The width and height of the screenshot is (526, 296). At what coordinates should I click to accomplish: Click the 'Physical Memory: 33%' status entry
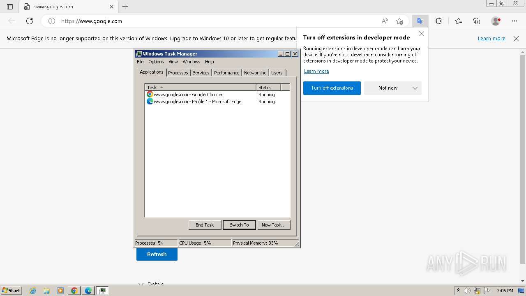pos(263,243)
